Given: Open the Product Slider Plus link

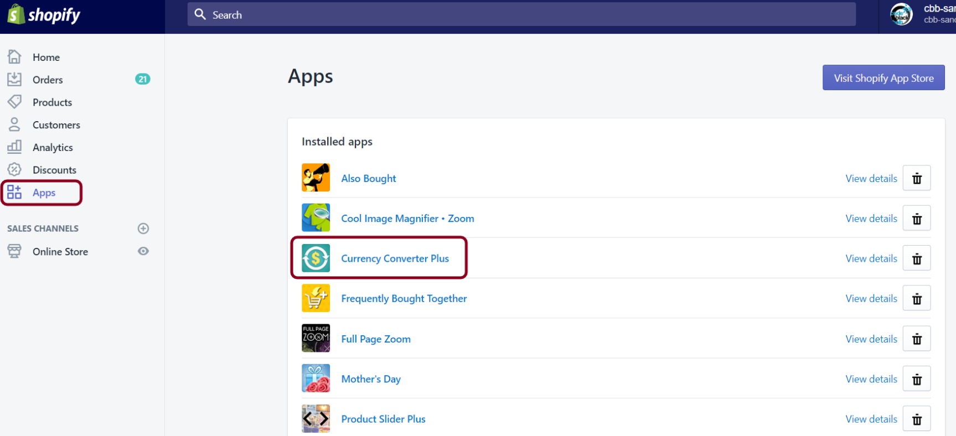Looking at the screenshot, I should pos(383,419).
